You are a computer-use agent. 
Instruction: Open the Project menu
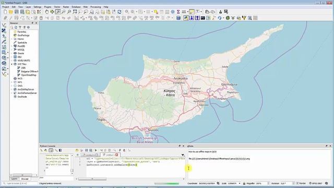click(6, 7)
